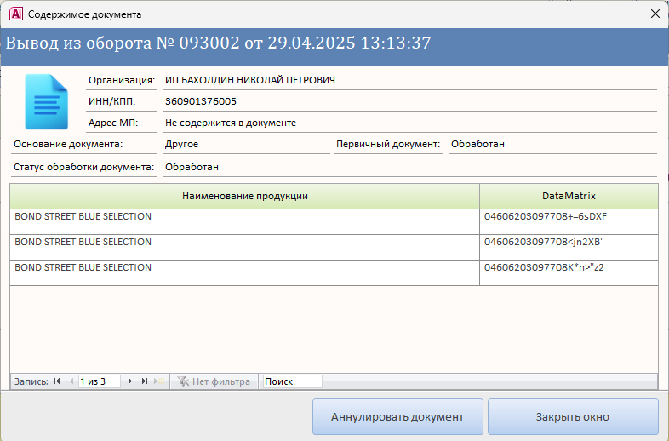Click header title Вывод из оборота № 093002

[x=123, y=43]
